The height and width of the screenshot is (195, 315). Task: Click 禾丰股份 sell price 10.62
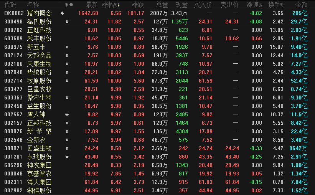(x=232, y=39)
